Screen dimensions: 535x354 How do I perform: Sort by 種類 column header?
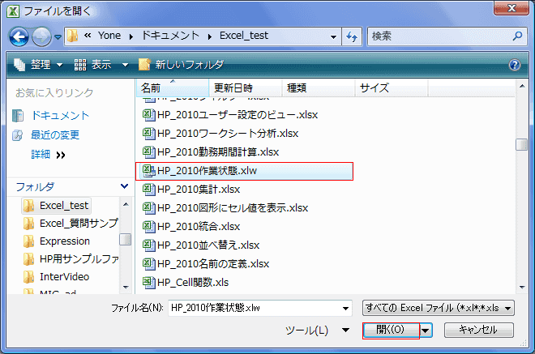click(319, 88)
